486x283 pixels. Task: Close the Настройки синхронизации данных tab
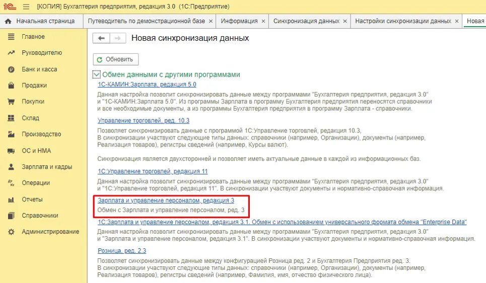pos(457,21)
